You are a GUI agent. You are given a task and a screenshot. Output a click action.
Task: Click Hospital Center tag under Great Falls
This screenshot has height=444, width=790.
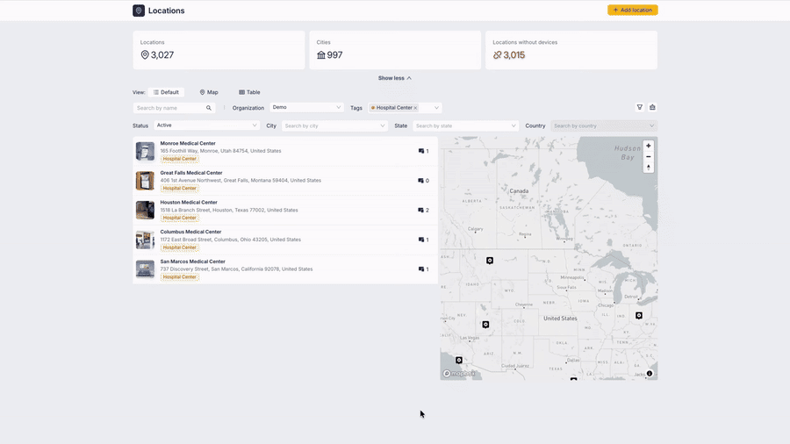coord(179,189)
